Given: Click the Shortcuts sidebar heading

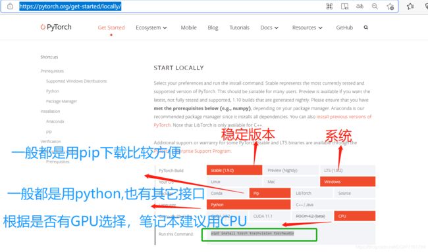Looking at the screenshot, I should tap(49, 57).
